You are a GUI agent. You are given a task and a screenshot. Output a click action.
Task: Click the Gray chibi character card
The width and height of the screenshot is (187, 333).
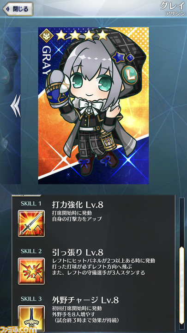coord(93,105)
